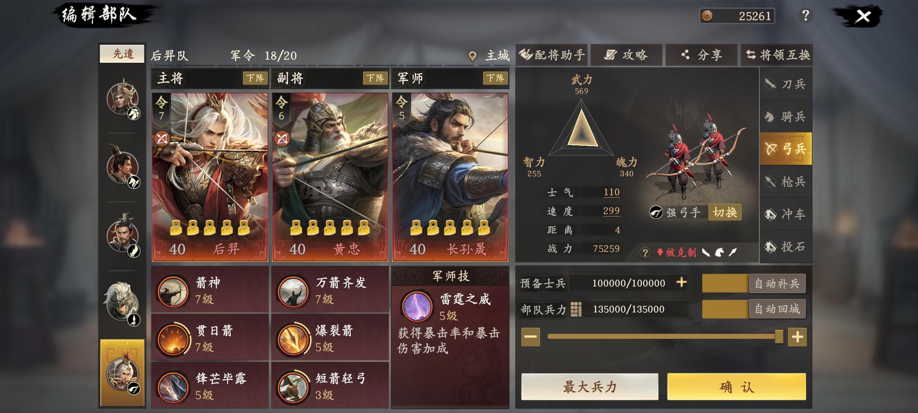Open the help question mark icon
This screenshot has height=413, width=918.
tap(806, 16)
